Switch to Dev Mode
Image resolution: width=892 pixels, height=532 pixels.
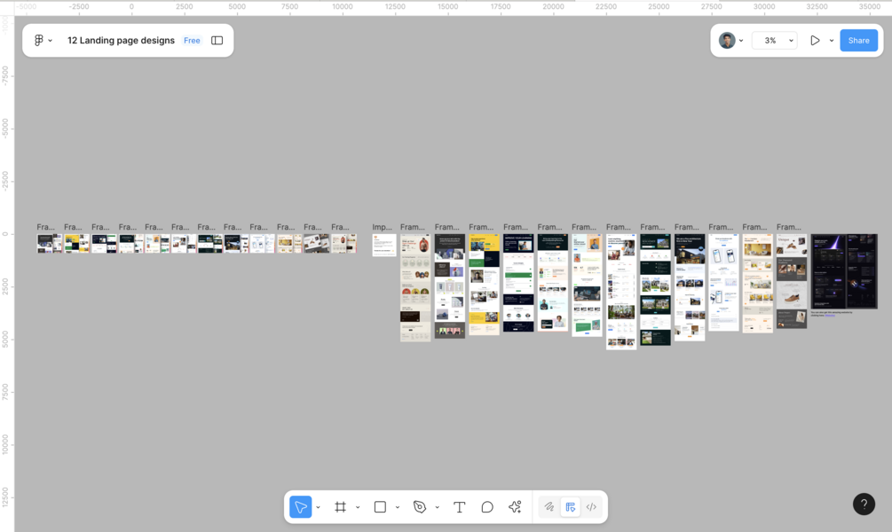coord(592,507)
